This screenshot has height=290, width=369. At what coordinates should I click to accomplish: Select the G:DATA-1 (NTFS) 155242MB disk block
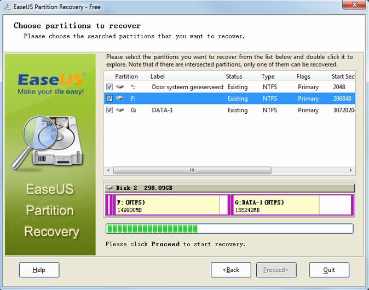coord(292,205)
